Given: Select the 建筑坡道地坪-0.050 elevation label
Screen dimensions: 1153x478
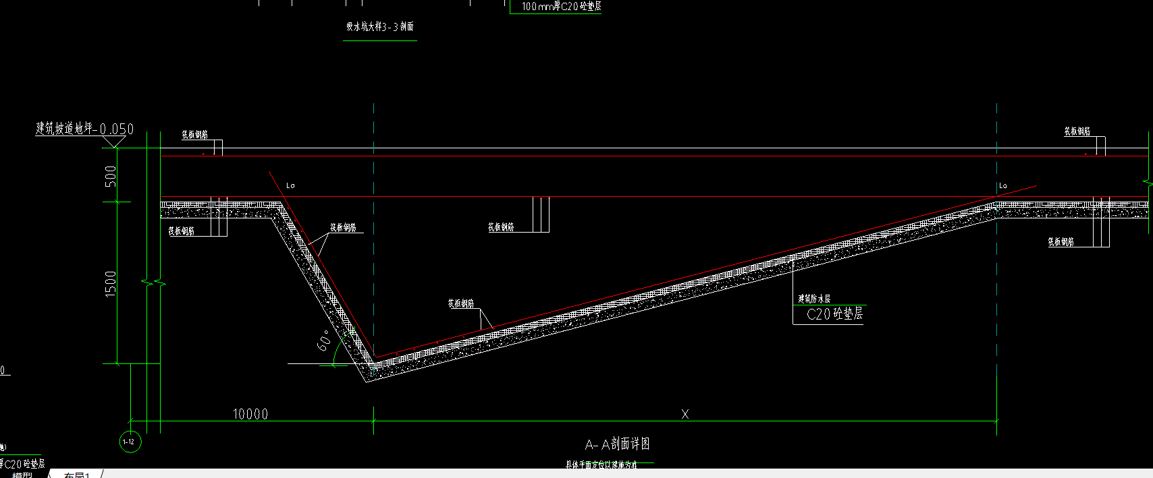Looking at the screenshot, I should (x=85, y=128).
